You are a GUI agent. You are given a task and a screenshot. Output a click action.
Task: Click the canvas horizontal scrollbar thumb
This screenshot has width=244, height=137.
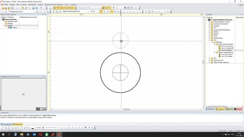[x=127, y=110]
